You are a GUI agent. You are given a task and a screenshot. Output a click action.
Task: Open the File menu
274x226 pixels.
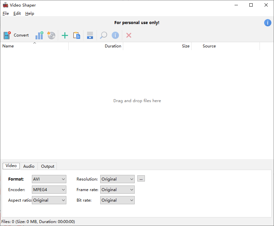pyautogui.click(x=6, y=14)
